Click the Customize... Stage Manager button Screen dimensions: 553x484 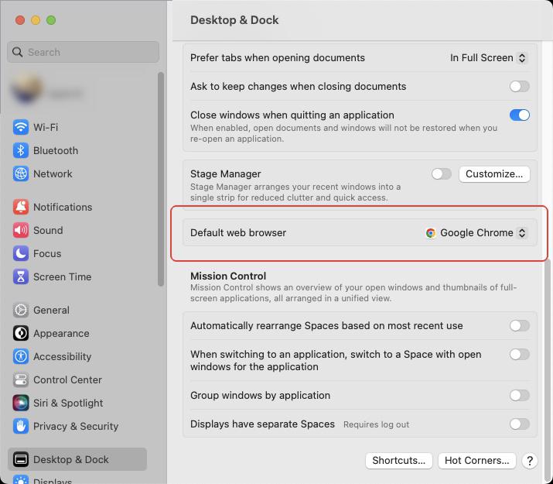494,174
